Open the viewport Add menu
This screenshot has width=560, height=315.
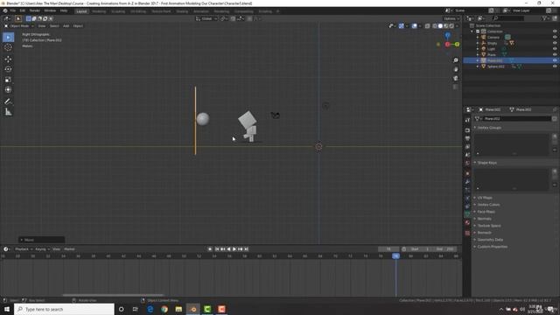(x=66, y=26)
